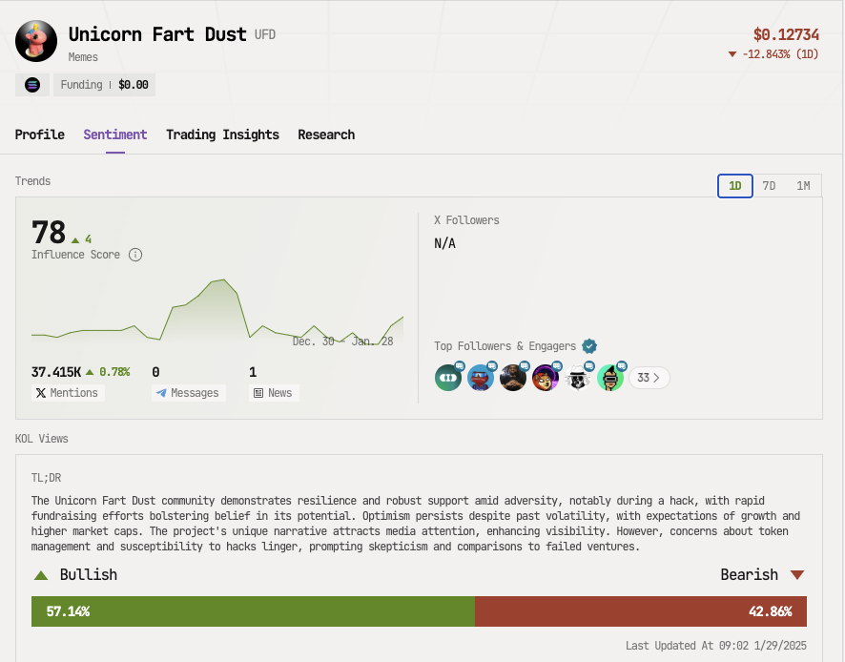
Task: Click the $0.12734 price value
Action: pyautogui.click(x=786, y=35)
